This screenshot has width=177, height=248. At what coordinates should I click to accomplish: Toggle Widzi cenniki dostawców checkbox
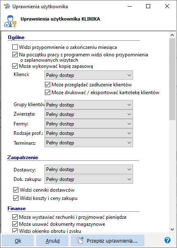16,190
